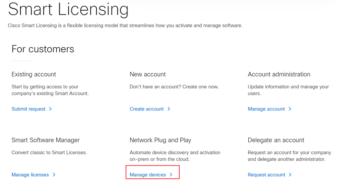Click 'Start by getting access' description text
The image size is (345, 182).
pyautogui.click(x=50, y=90)
